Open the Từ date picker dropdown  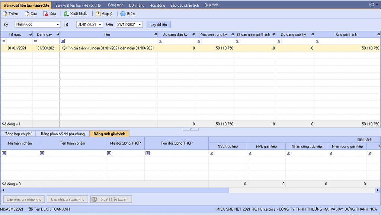click(x=100, y=24)
